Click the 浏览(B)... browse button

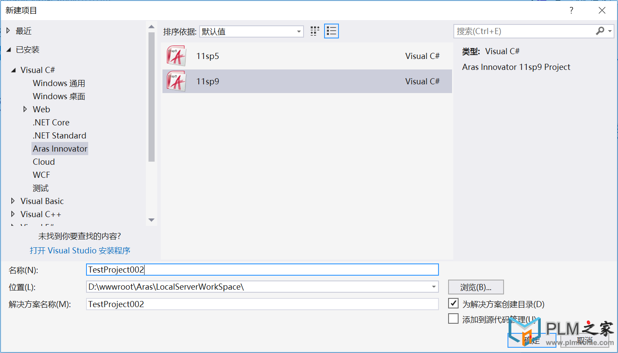(x=476, y=287)
